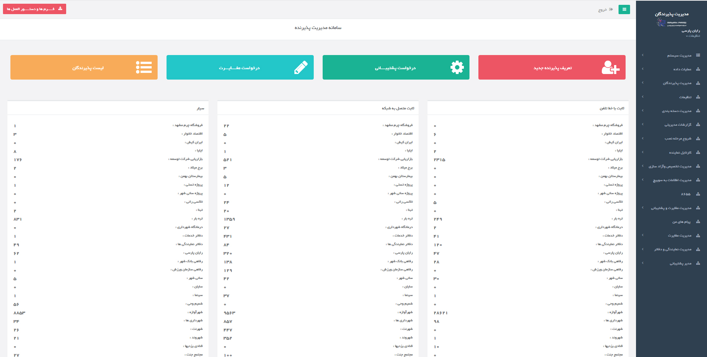Open شروع مرحله نصب sidebar menu

(678, 139)
